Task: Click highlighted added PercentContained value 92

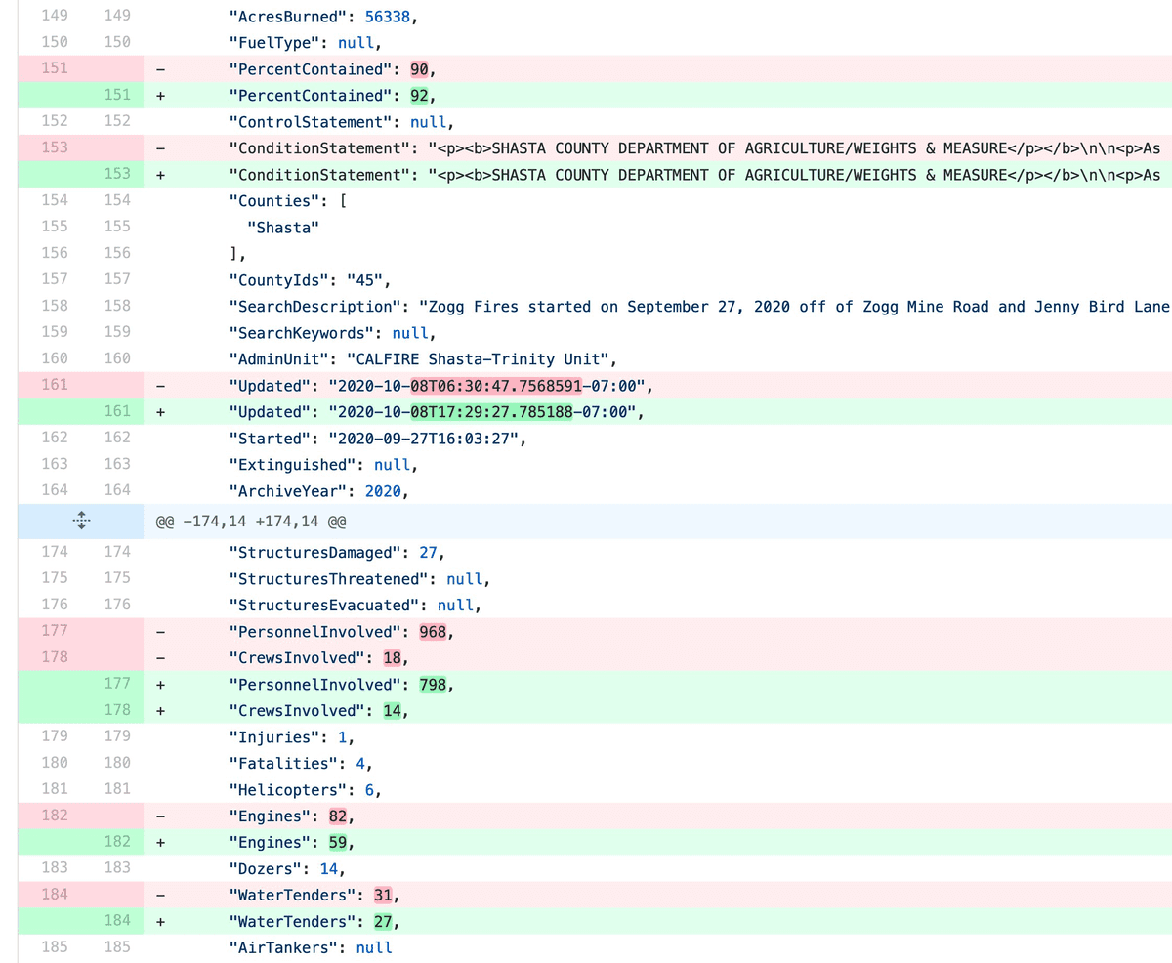Action: click(421, 96)
